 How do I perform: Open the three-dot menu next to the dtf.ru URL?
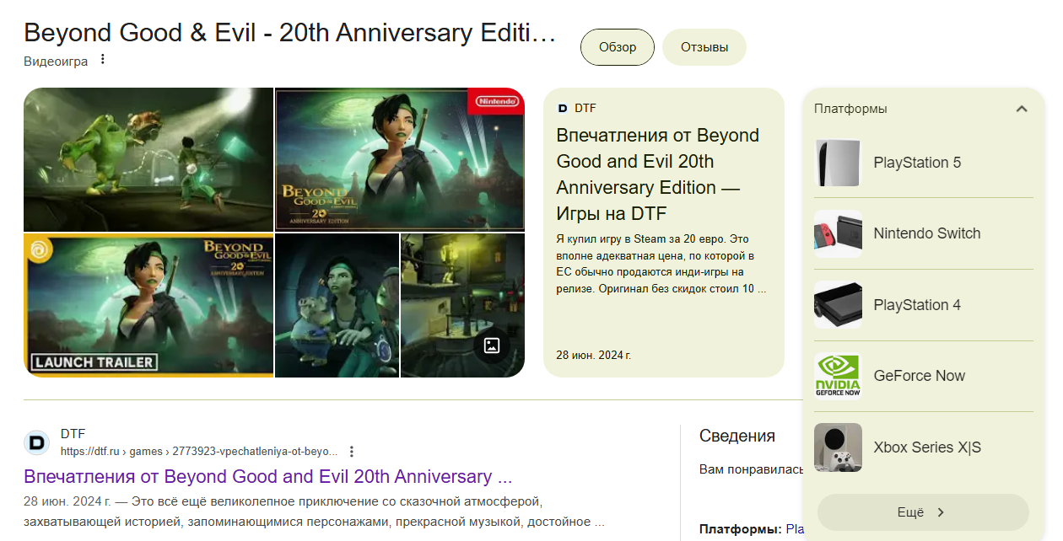pos(352,452)
